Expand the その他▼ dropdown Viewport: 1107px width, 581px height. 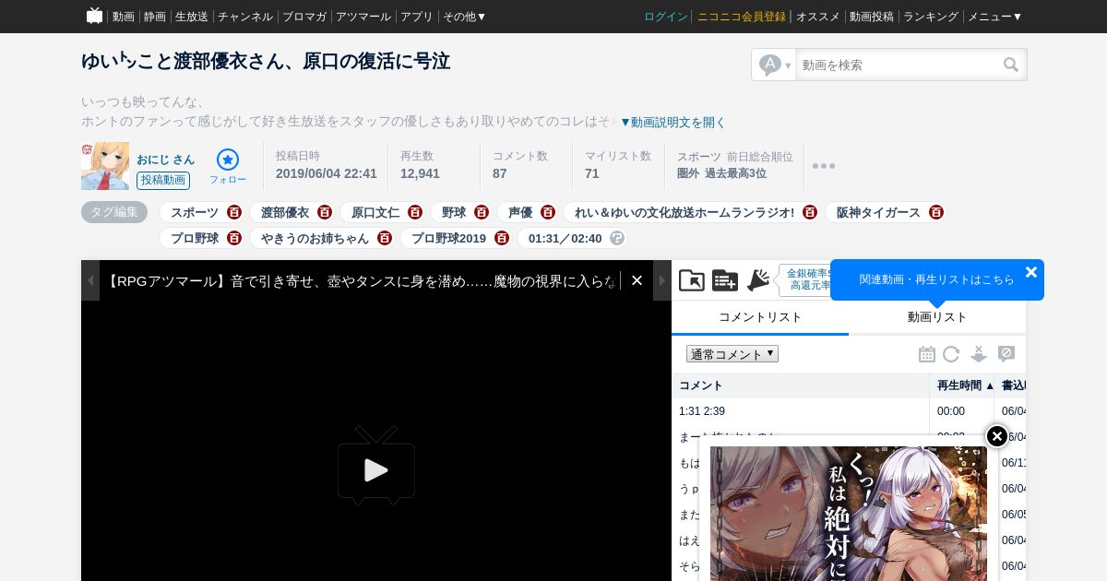pos(465,17)
